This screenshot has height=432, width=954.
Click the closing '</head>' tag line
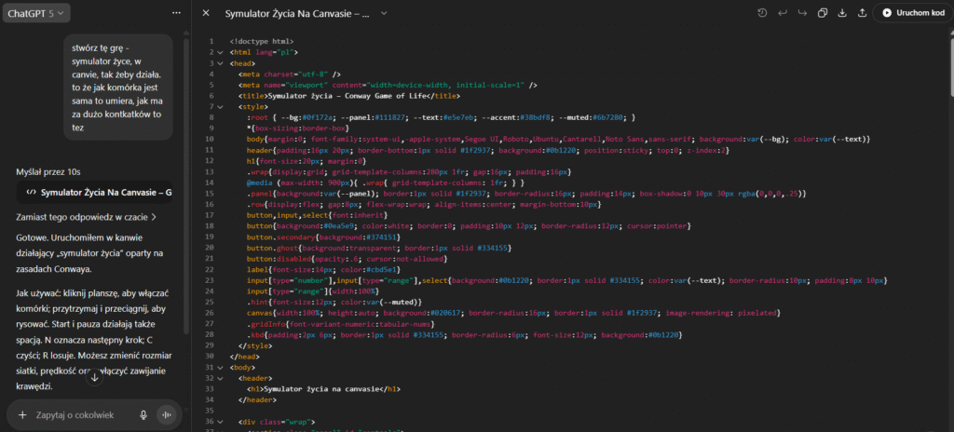(247, 357)
